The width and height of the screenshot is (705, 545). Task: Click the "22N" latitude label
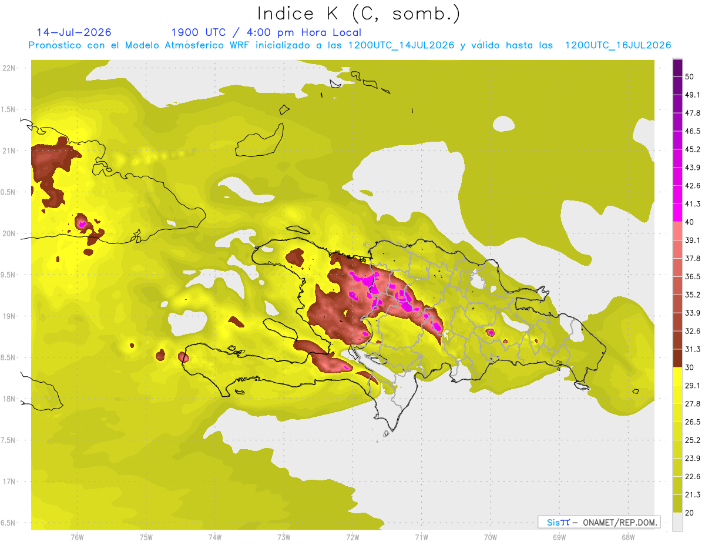[9, 68]
